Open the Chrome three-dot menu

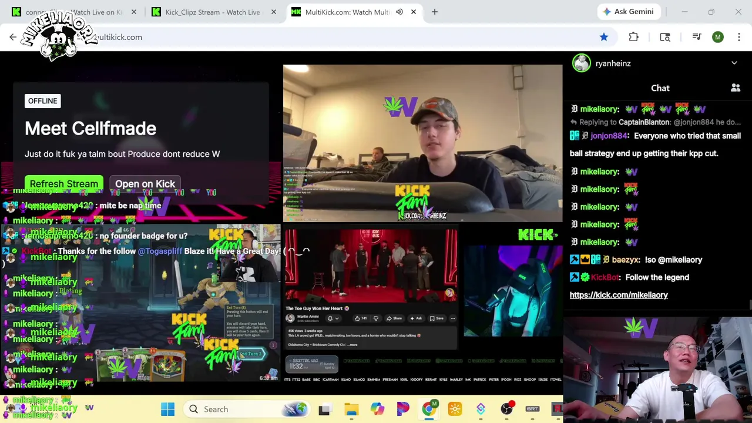tap(739, 37)
